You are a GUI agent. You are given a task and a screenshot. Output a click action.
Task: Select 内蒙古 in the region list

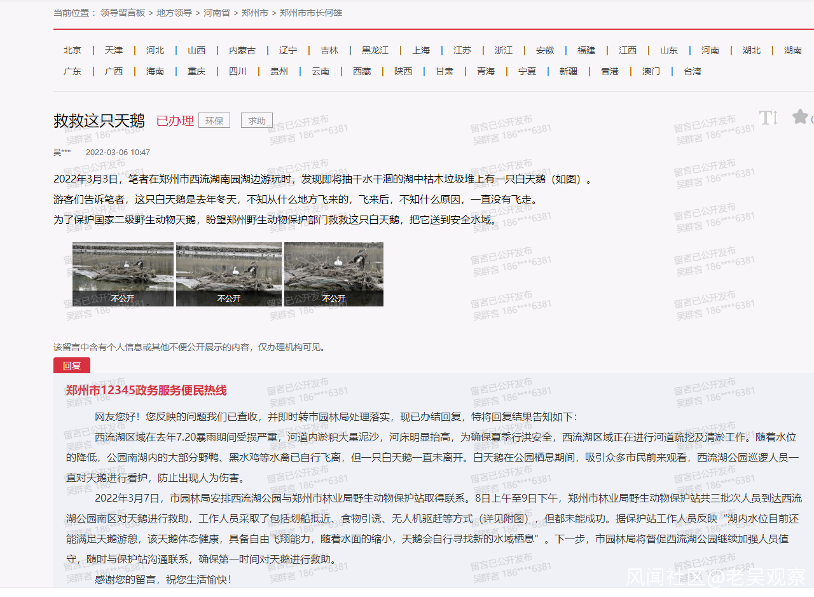tap(242, 50)
